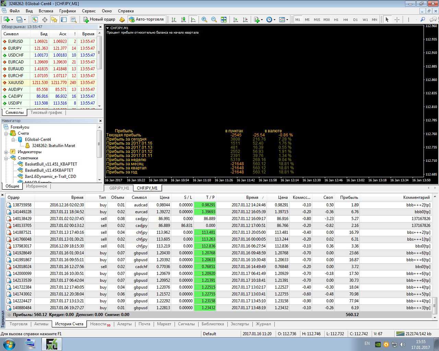
Task: Click the zoom in magnifier icon
Action: click(x=204, y=20)
